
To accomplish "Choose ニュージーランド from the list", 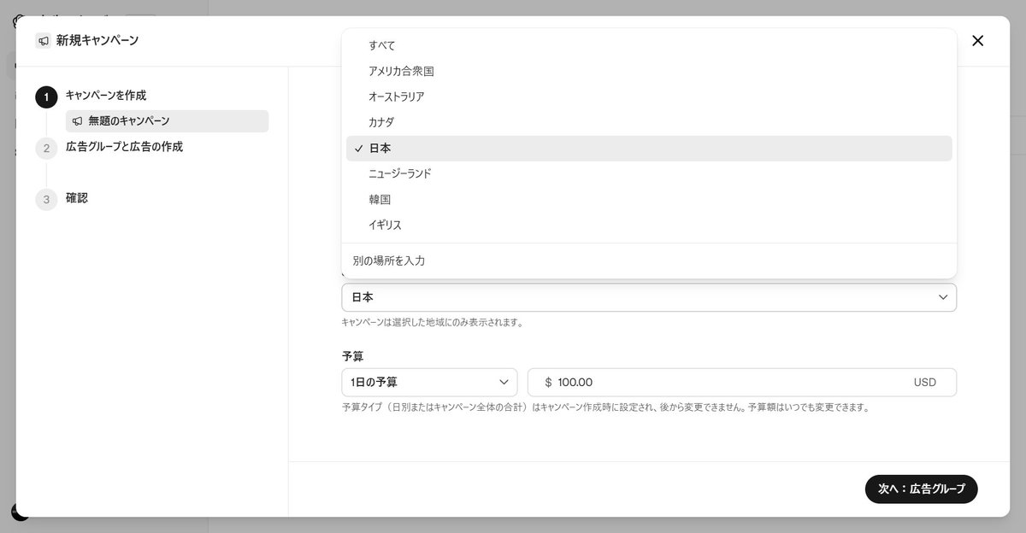I will pyautogui.click(x=648, y=173).
